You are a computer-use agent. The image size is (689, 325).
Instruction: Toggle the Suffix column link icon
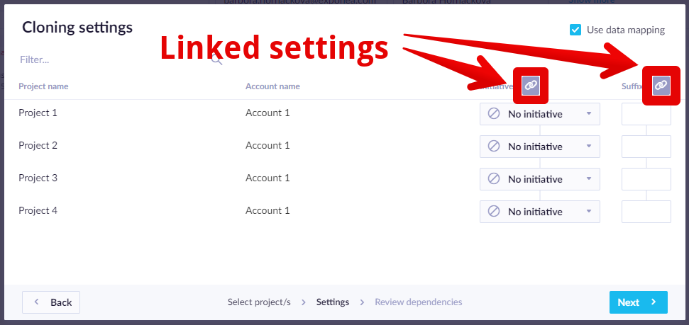pos(661,86)
